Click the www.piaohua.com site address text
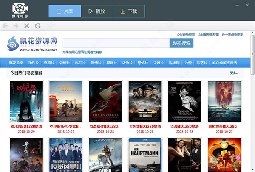This screenshot has width=255, height=172. [x=38, y=50]
